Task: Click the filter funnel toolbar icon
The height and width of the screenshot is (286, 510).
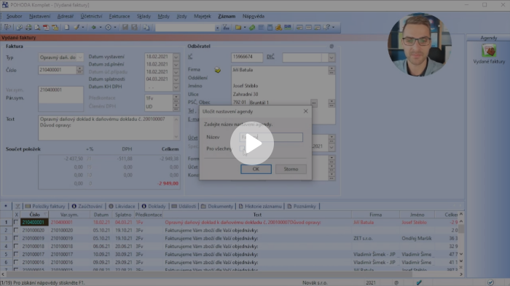Action: point(226,28)
